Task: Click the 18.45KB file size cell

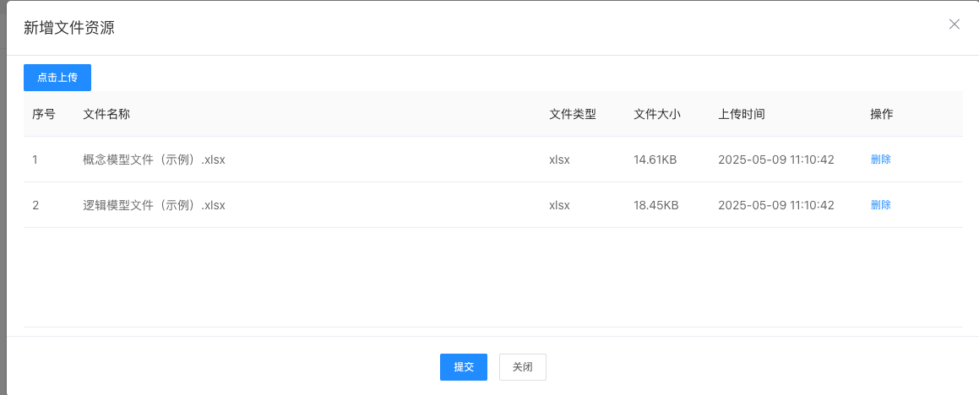Action: [x=655, y=204]
